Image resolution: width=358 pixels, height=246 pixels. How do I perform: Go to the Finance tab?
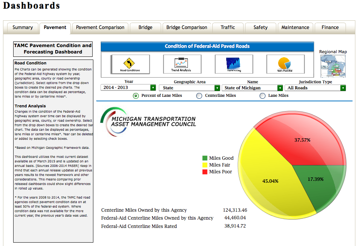(330, 28)
